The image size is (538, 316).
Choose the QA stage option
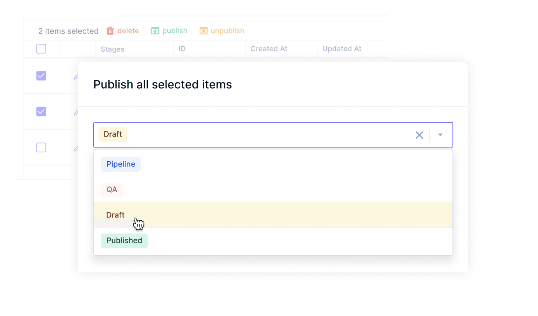tap(112, 190)
